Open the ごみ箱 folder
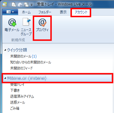This screenshot has width=114, height=113. click(x=15, y=108)
